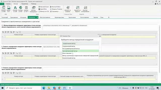Click Номер контура cell in table 1

click(x=19, y=37)
